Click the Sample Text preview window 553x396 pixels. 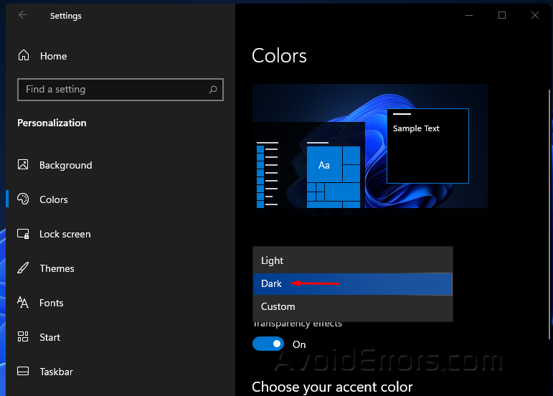[427, 146]
